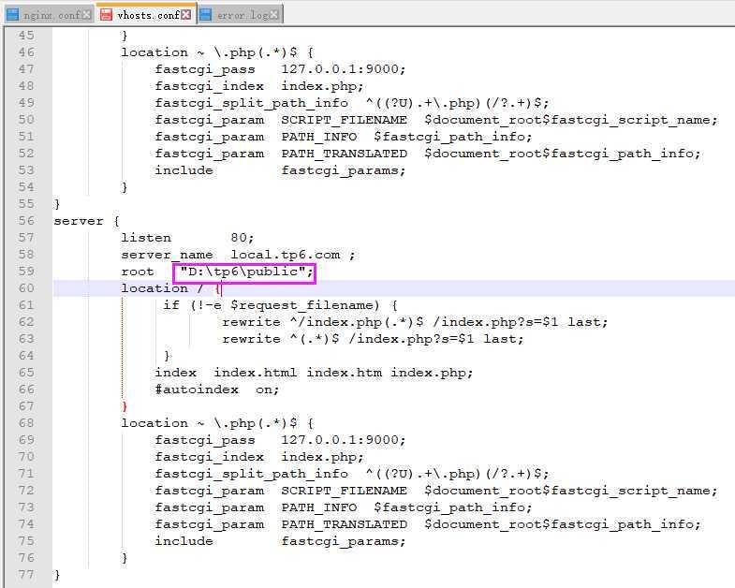Image resolution: width=735 pixels, height=588 pixels.
Task: Close the vhosts.conf tab
Action: (186, 14)
